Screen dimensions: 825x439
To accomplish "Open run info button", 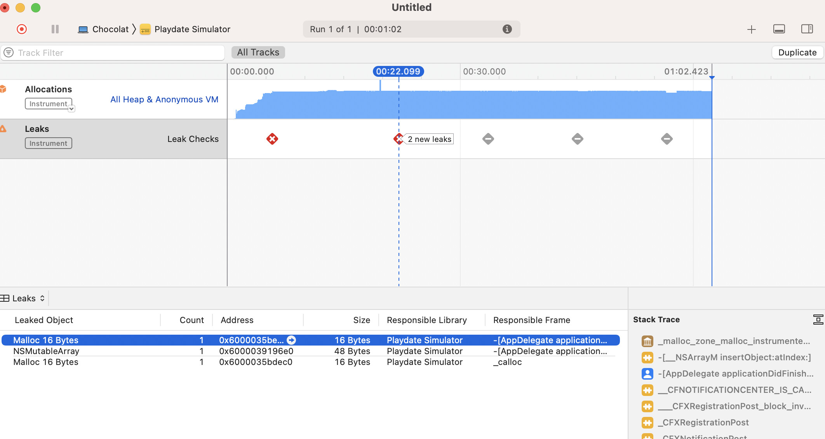I will [507, 29].
